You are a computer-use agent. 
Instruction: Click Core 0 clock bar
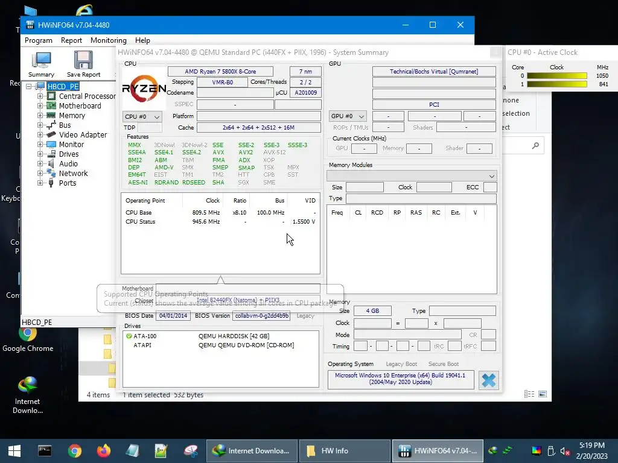[557, 75]
